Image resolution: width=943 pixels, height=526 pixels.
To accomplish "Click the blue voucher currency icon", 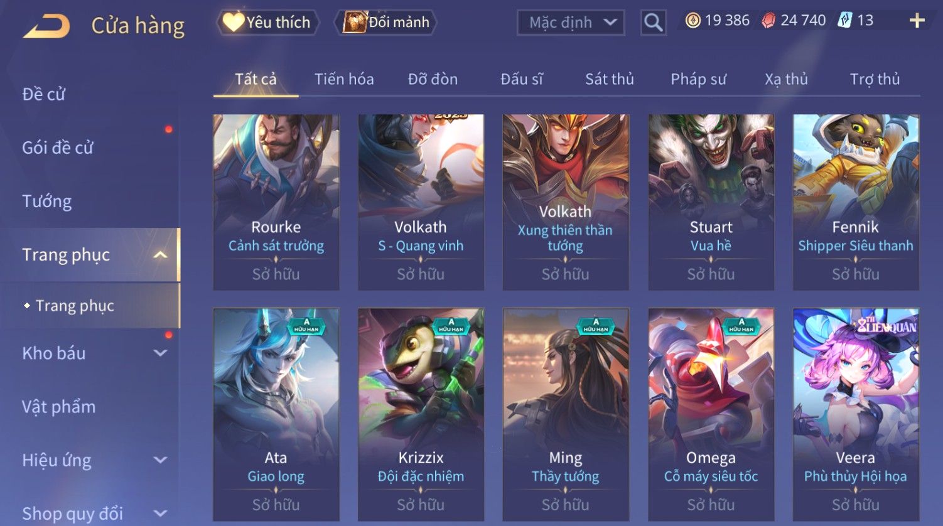I will tap(844, 21).
